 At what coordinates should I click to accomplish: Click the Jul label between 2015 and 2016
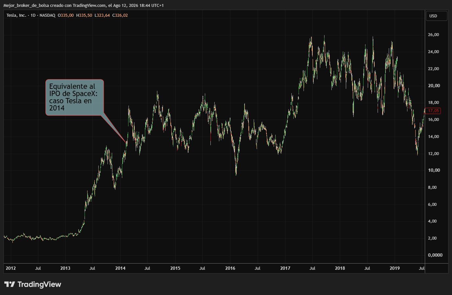(x=202, y=268)
